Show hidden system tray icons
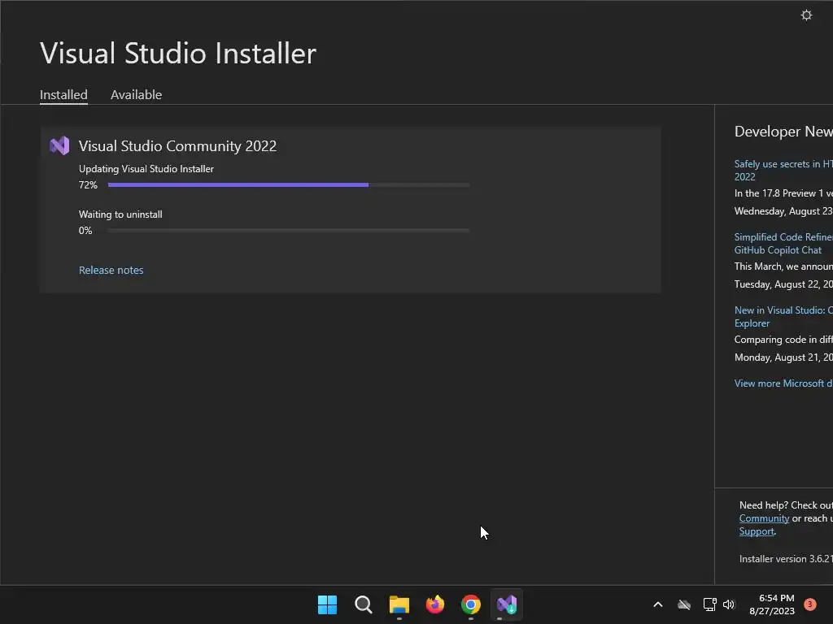The height and width of the screenshot is (624, 833). [x=657, y=604]
